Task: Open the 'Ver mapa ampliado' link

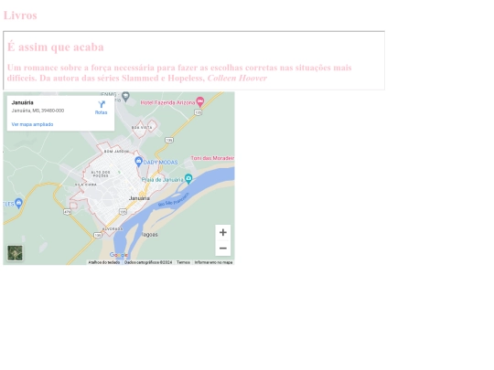Action: click(32, 124)
